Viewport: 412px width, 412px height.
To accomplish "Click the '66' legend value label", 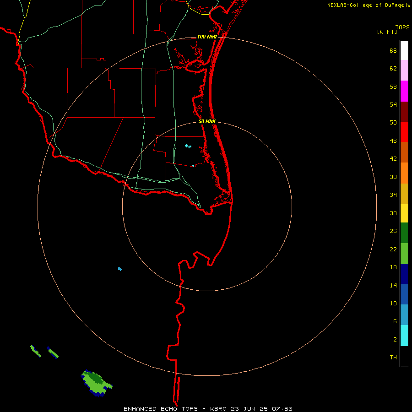I will tap(393, 50).
